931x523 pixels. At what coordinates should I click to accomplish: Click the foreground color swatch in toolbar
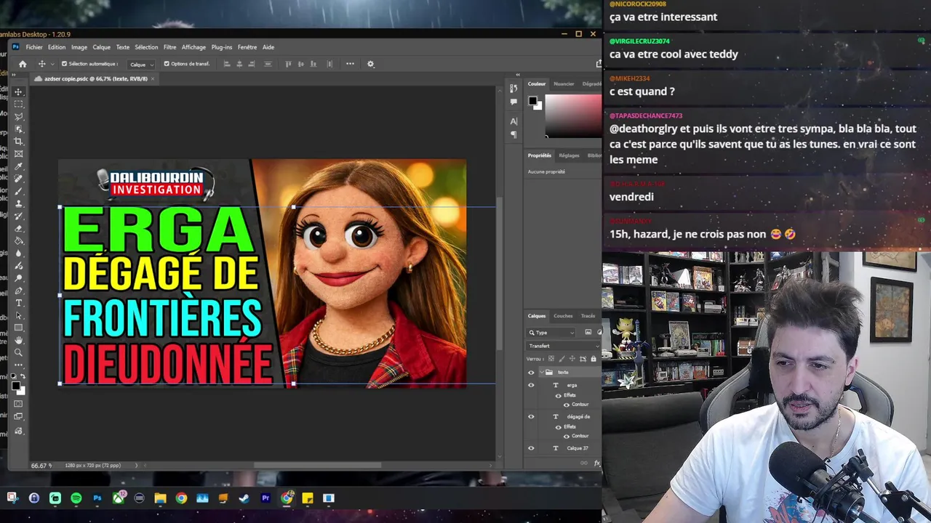[x=16, y=386]
